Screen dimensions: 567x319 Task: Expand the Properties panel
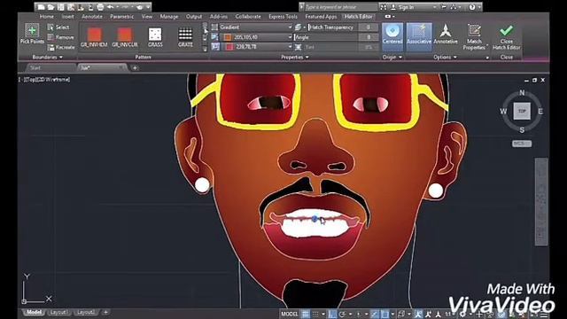click(x=295, y=57)
